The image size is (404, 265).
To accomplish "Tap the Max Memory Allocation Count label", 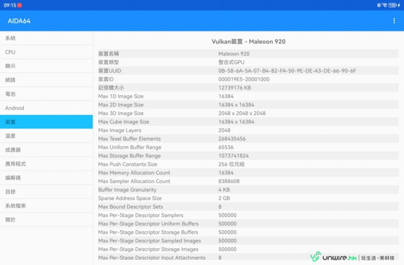I will 134,173.
